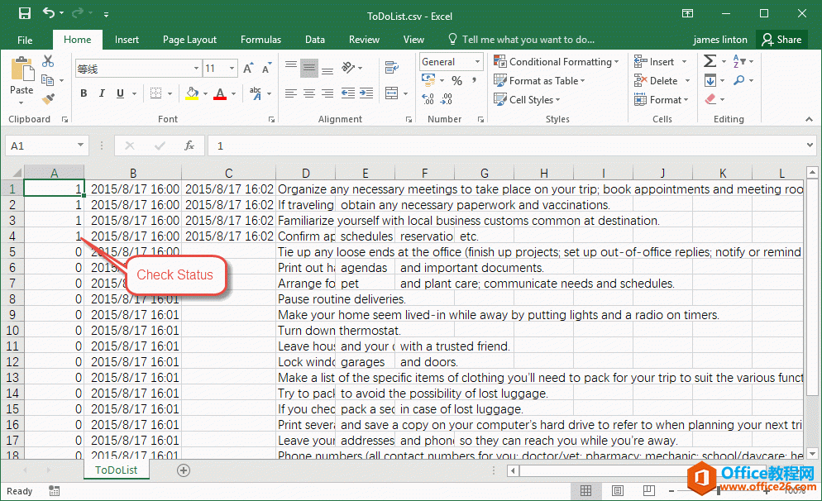Click the Insert button in Cells group
Viewport: 822px width, 501px height.
(x=657, y=61)
